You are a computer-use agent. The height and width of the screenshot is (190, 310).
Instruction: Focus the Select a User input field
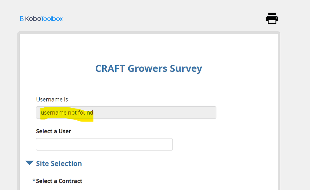[104, 144]
